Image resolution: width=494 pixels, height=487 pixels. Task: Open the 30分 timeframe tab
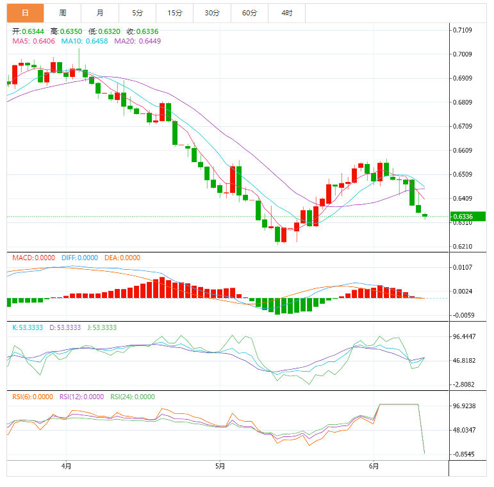[212, 13]
